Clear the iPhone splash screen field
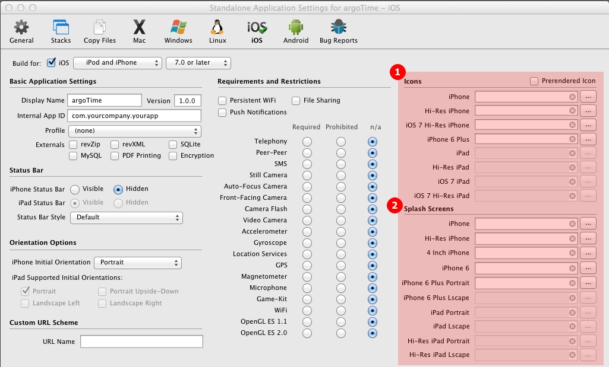 tap(573, 224)
